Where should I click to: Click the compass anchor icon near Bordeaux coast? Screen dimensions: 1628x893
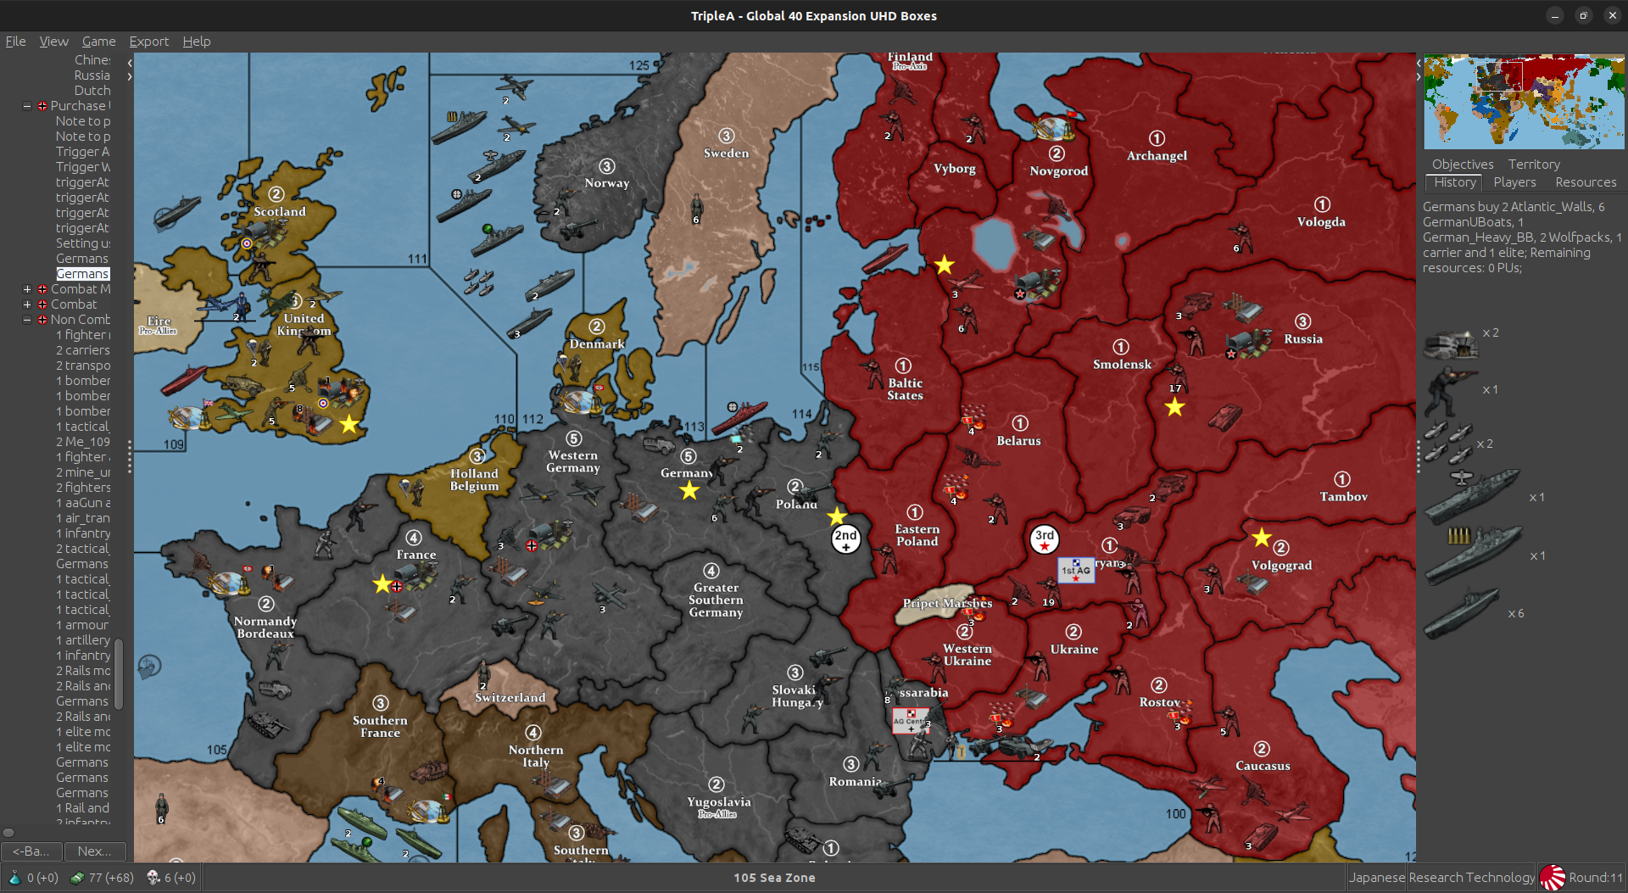pos(149,667)
